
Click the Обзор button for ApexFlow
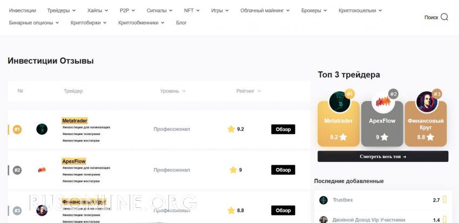click(x=283, y=170)
